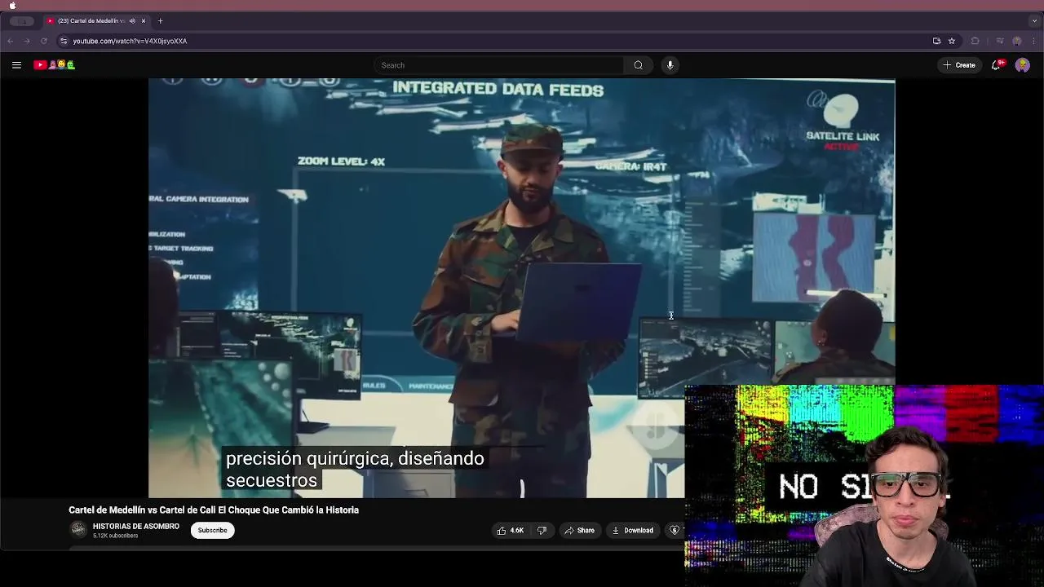Click the magnifier search button
The height and width of the screenshot is (587, 1044).
pyautogui.click(x=638, y=65)
